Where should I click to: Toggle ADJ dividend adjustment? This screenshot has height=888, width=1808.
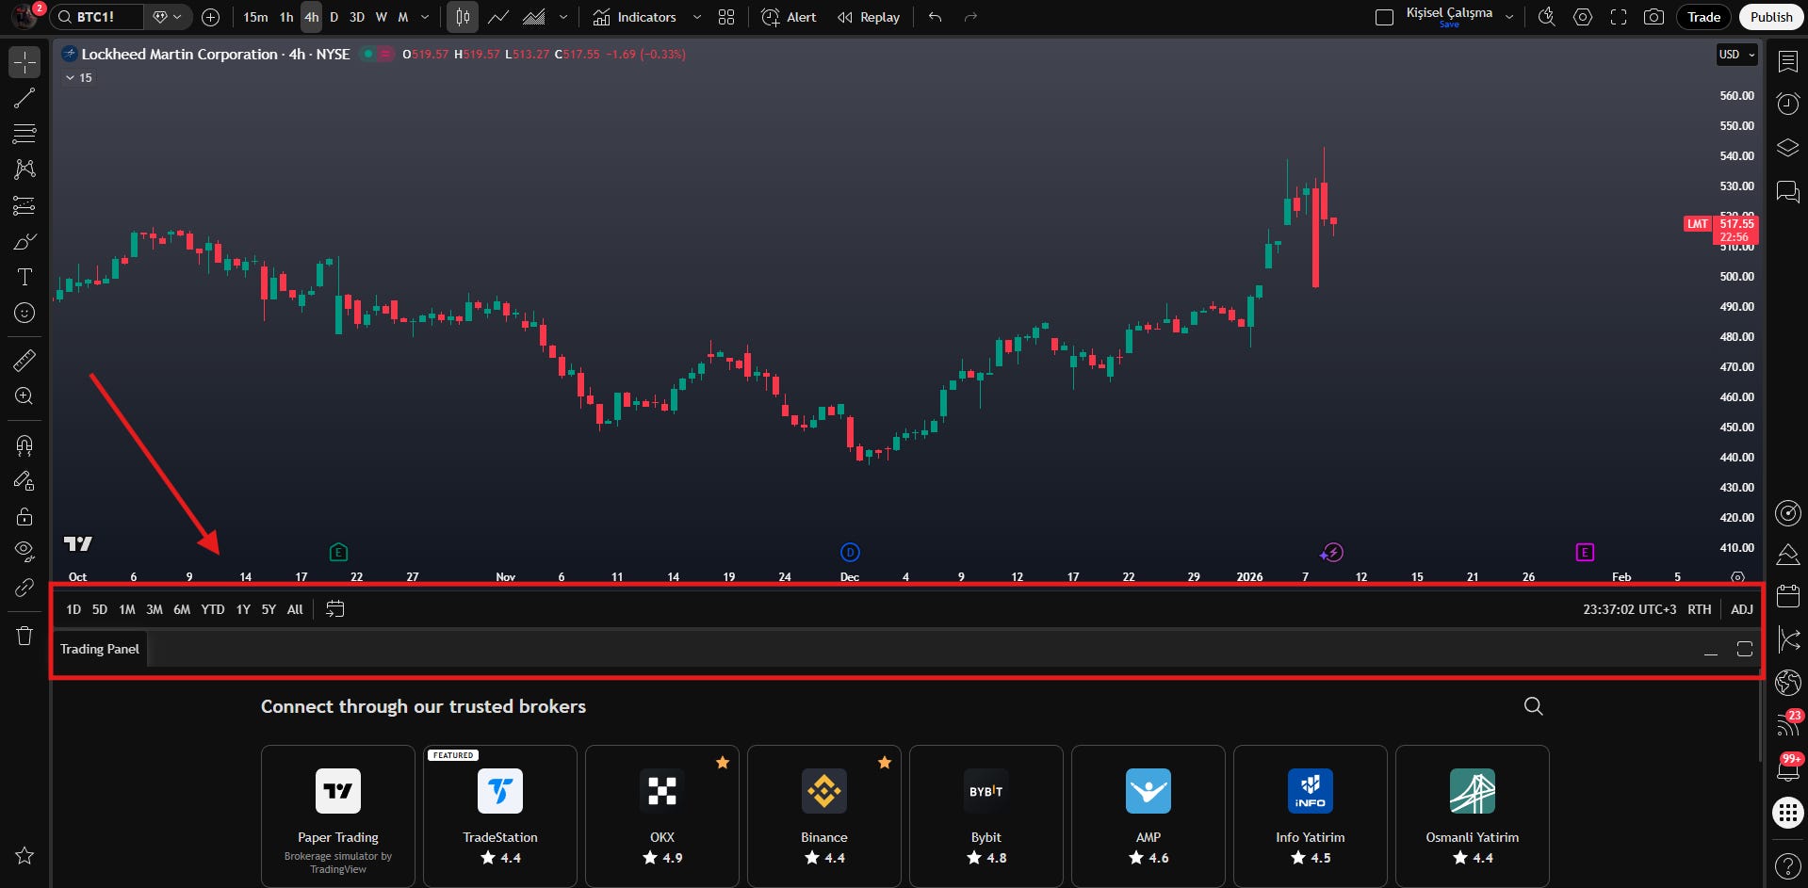tap(1742, 609)
